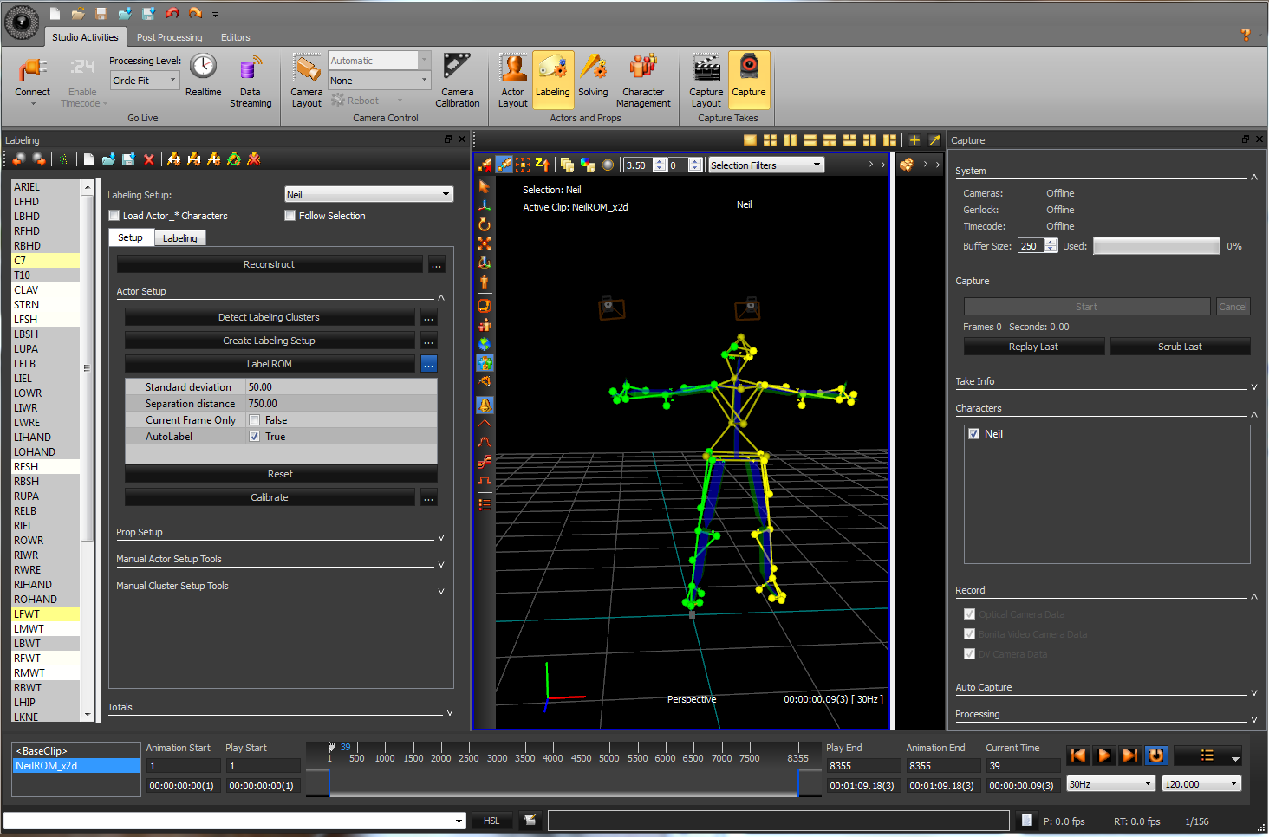Uncheck the Neil character checkbox
The width and height of the screenshot is (1269, 837).
click(x=973, y=434)
